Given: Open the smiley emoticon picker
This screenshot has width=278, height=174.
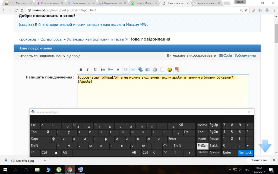Looking at the screenshot, I should point(170,70).
